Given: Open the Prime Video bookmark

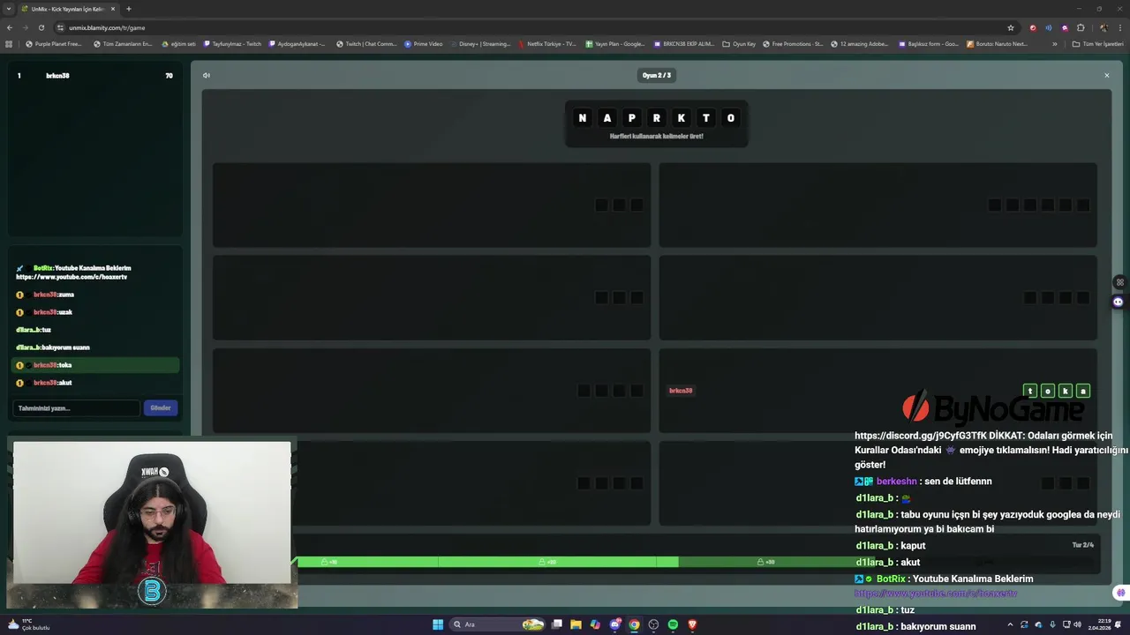Looking at the screenshot, I should click(424, 43).
